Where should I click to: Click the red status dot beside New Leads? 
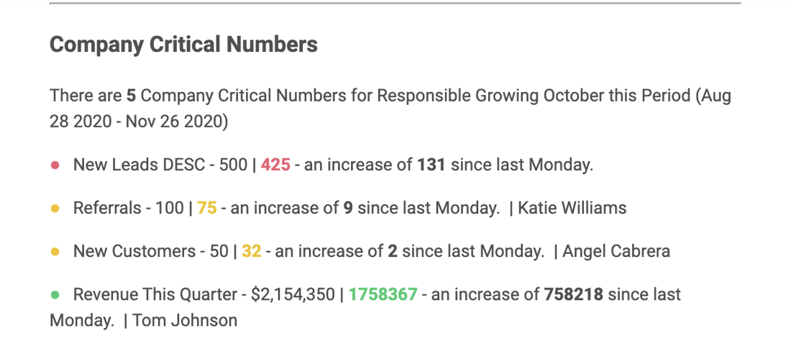55,165
